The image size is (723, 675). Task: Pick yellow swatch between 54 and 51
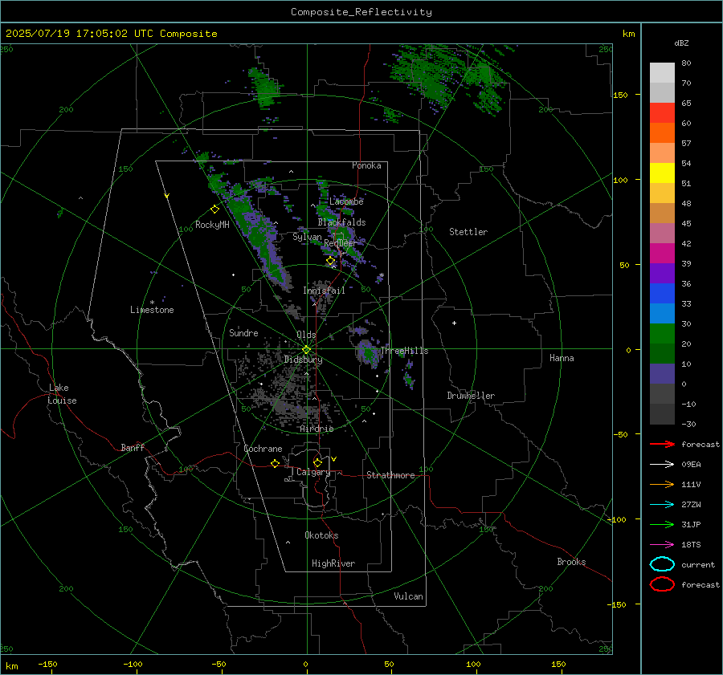662,173
